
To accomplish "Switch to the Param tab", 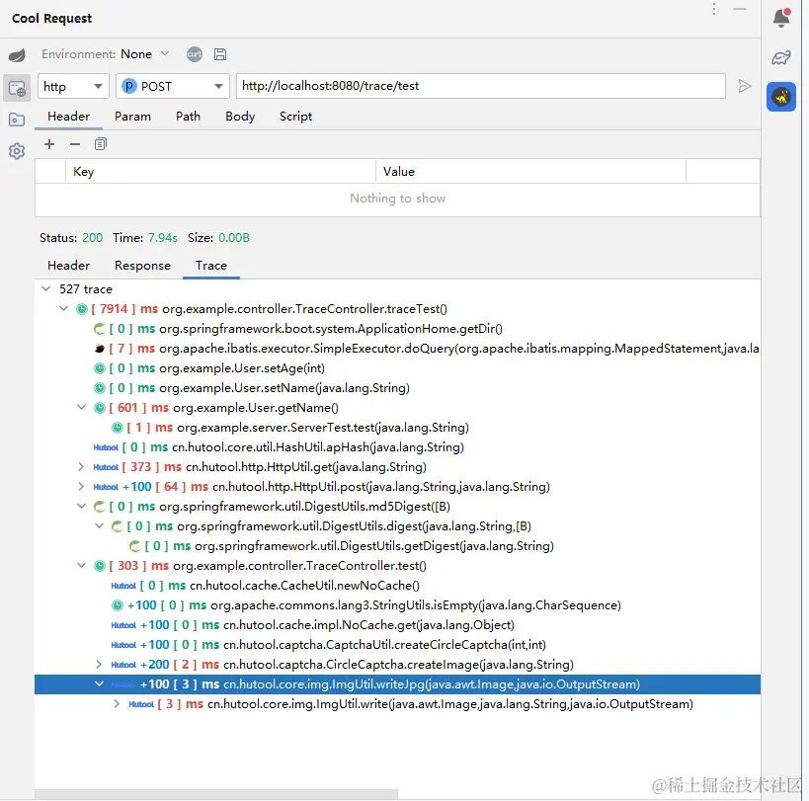I will click(x=132, y=117).
